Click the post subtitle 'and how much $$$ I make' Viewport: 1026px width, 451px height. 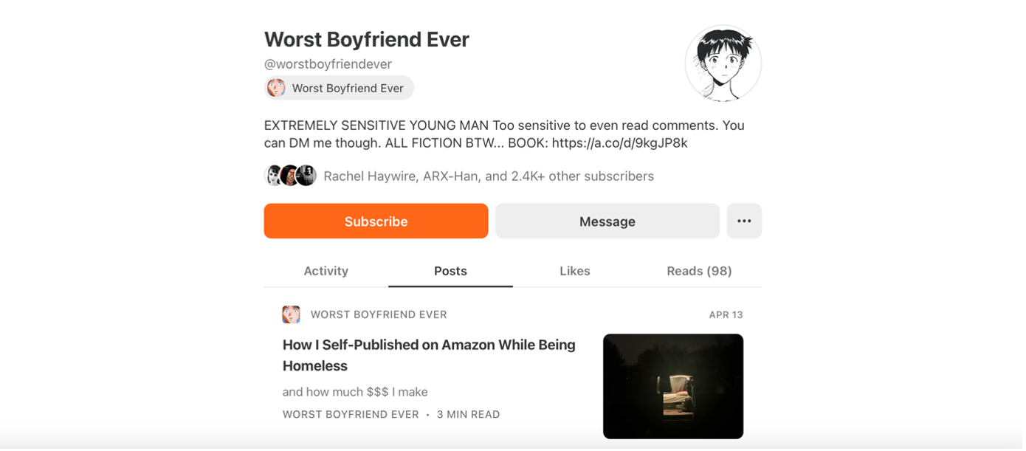click(x=357, y=393)
